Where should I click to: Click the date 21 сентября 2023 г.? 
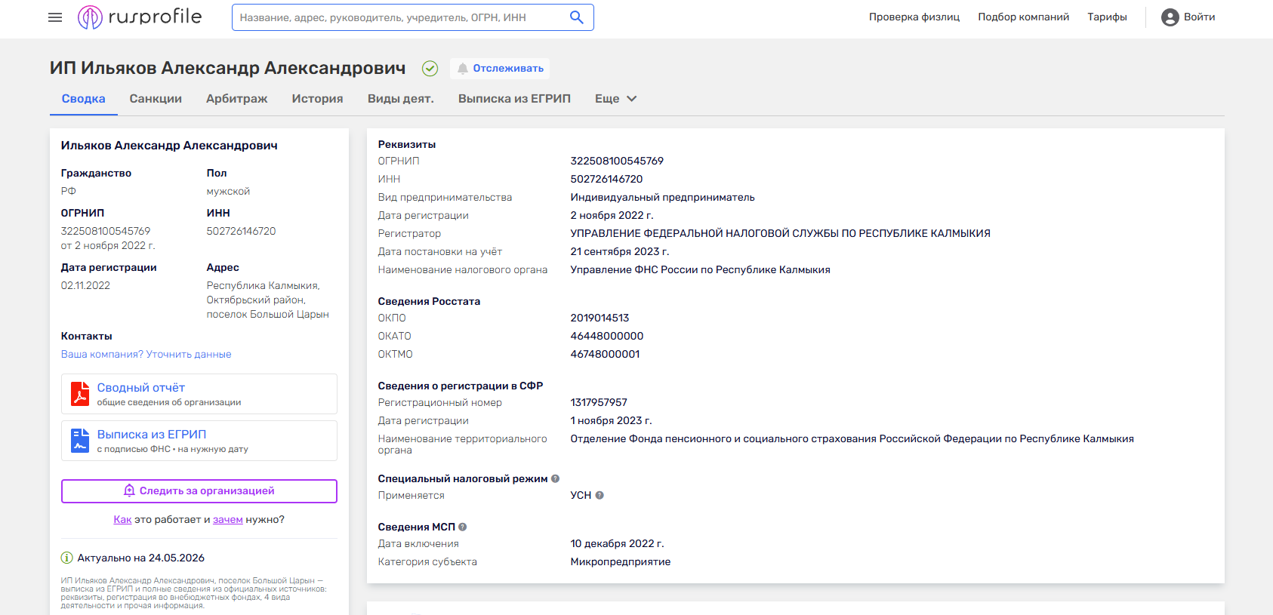[x=620, y=252]
